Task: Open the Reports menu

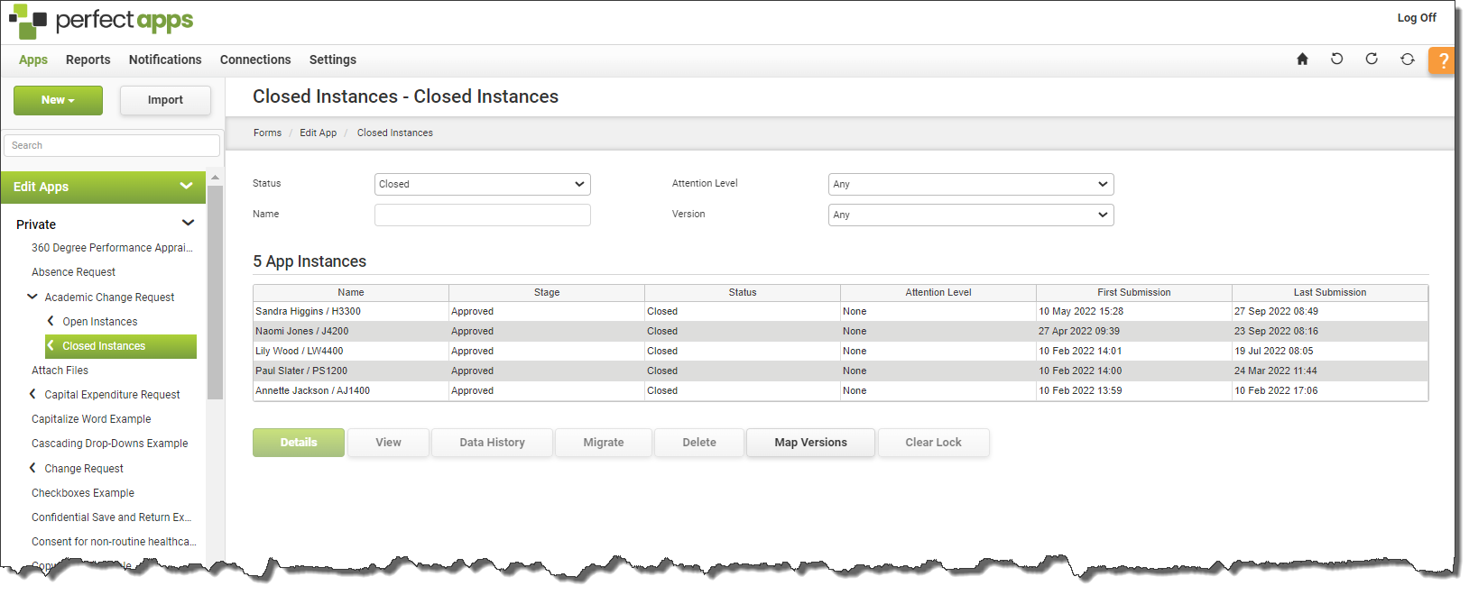Action: (88, 59)
